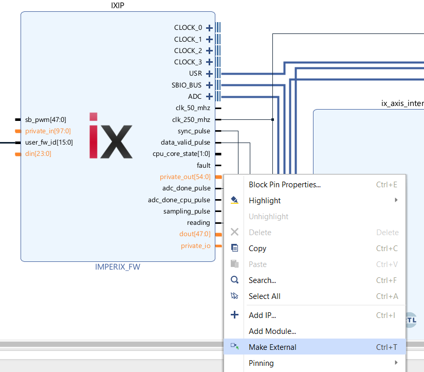Choose Block Pin Properties from menu

click(x=284, y=184)
